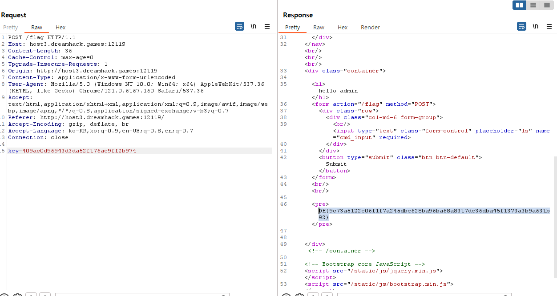Click 'Upgrade-Insecure-Requests: 1' header
Screen dimensions: 557x296
(x=58, y=64)
